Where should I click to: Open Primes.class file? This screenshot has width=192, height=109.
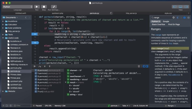pos(16,75)
